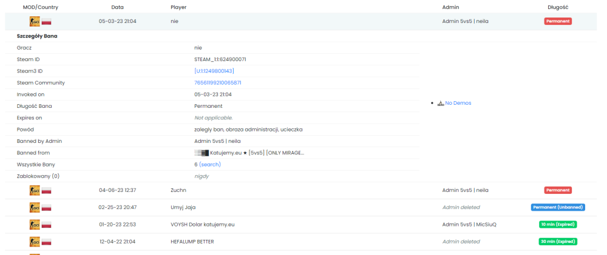This screenshot has height=255, width=607.
Task: Click the MOD/Country column header
Action: pos(40,7)
